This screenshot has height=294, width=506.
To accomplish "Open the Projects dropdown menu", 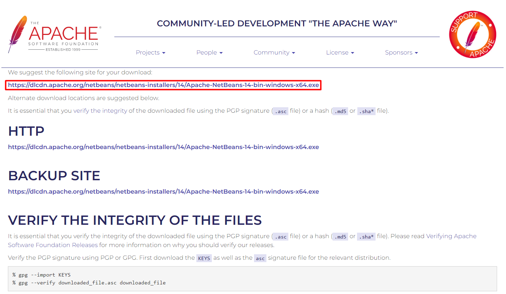I will (x=150, y=52).
